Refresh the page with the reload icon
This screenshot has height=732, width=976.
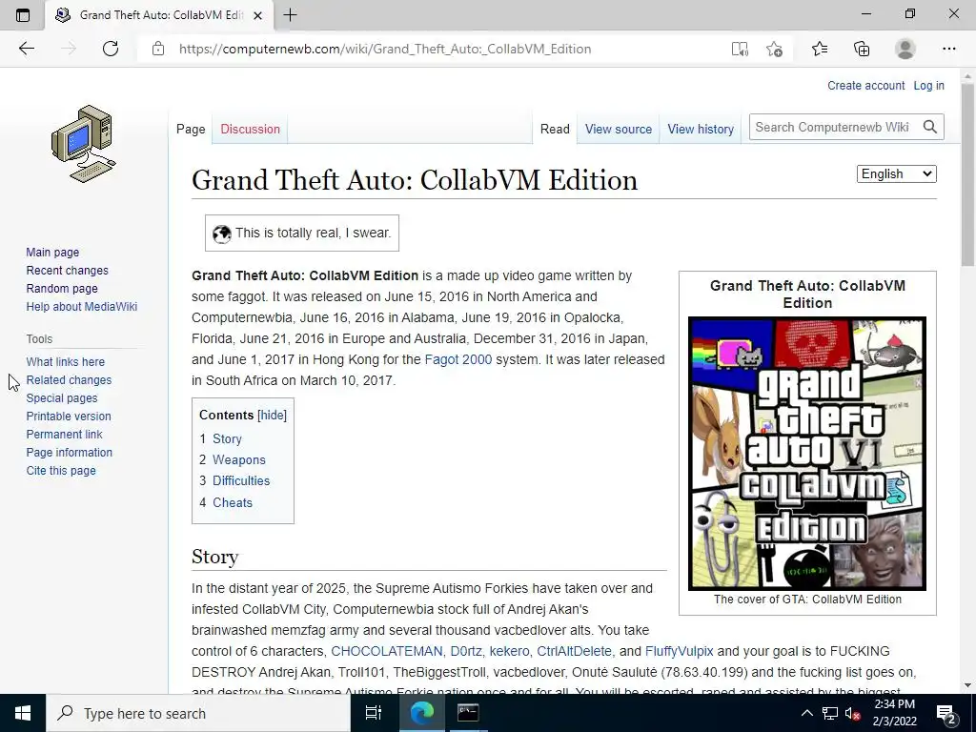tap(111, 49)
